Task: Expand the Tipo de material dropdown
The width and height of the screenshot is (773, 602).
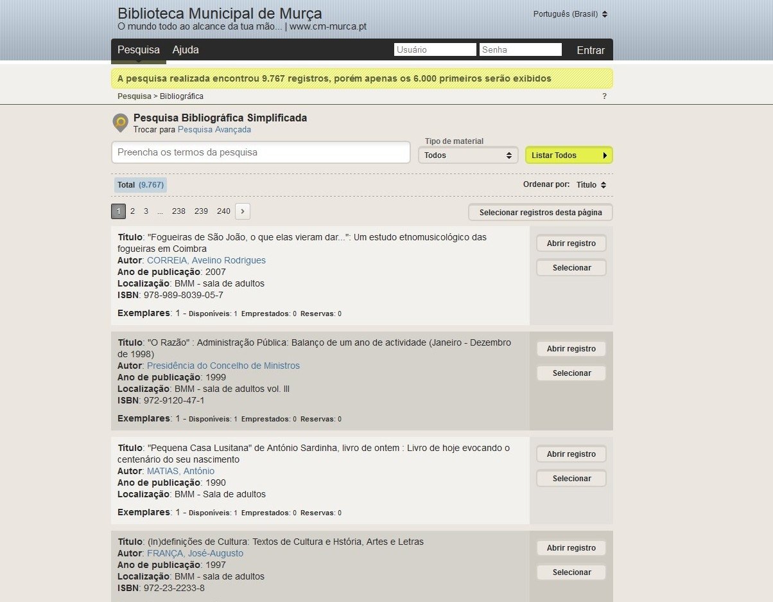Action: tap(468, 155)
